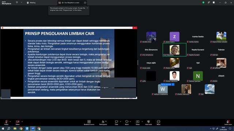This screenshot has width=234, height=131.
Task: Expand share options arrow next to Share
Action: (142, 122)
